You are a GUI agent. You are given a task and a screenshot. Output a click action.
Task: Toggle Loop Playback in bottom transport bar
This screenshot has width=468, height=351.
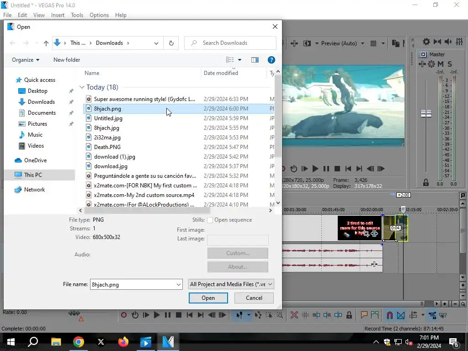pos(135,315)
